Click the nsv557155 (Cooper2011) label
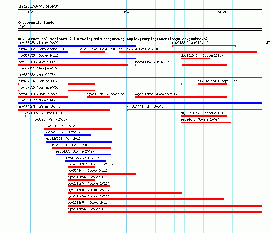This screenshot has width=271, height=233. coord(38,55)
